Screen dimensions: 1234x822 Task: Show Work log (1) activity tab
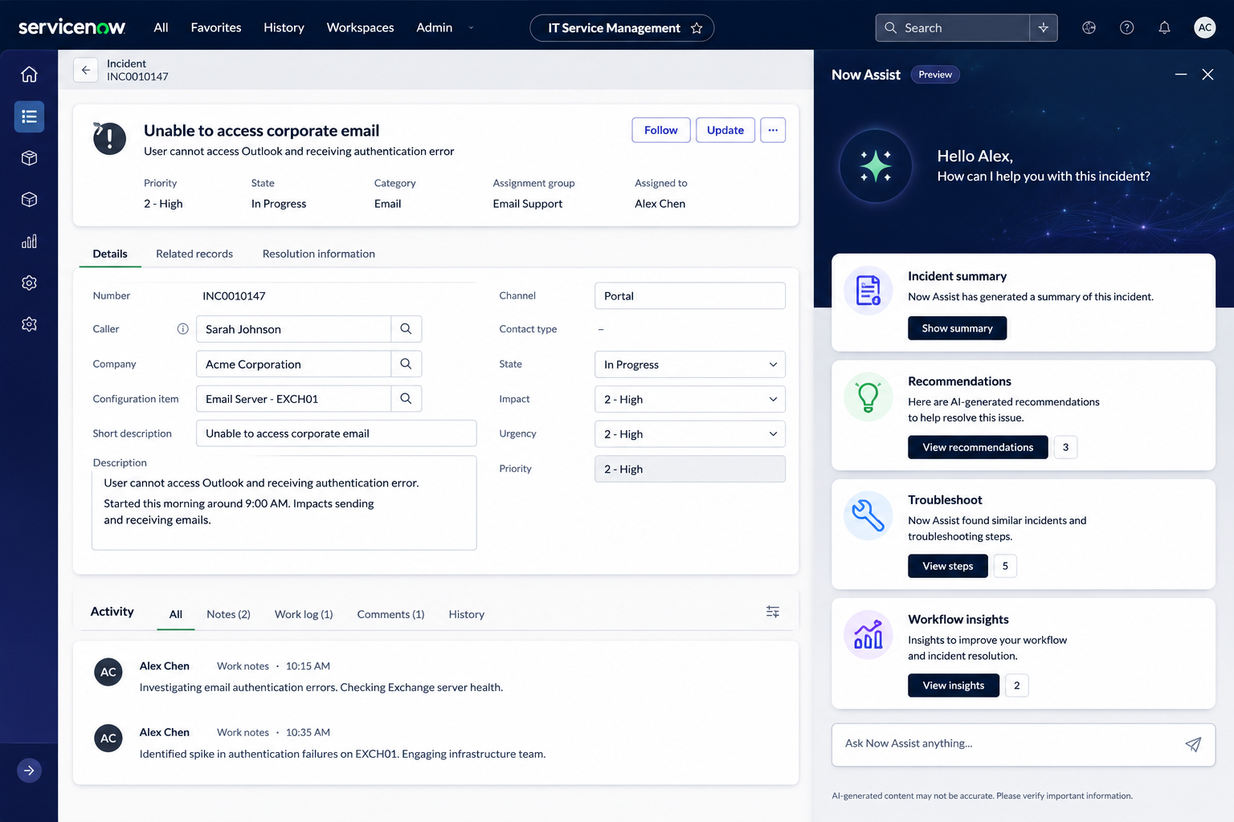[304, 614]
